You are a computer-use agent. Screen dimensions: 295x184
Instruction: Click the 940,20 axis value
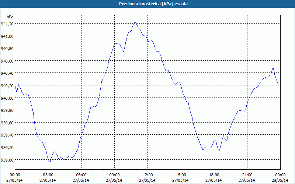click(7, 85)
